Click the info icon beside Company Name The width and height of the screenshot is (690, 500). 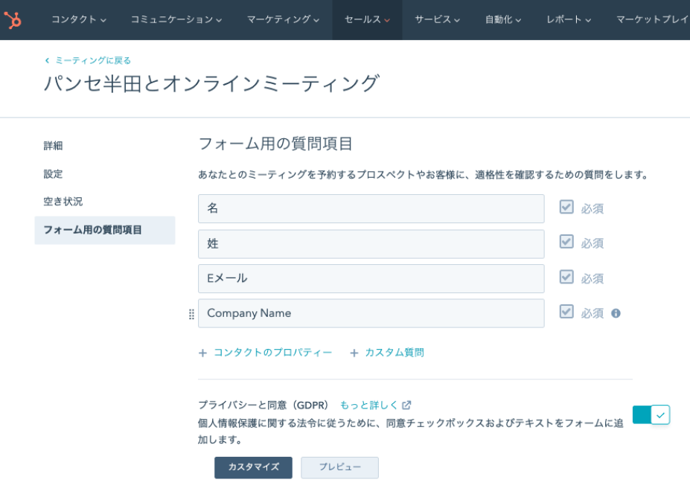coord(616,313)
